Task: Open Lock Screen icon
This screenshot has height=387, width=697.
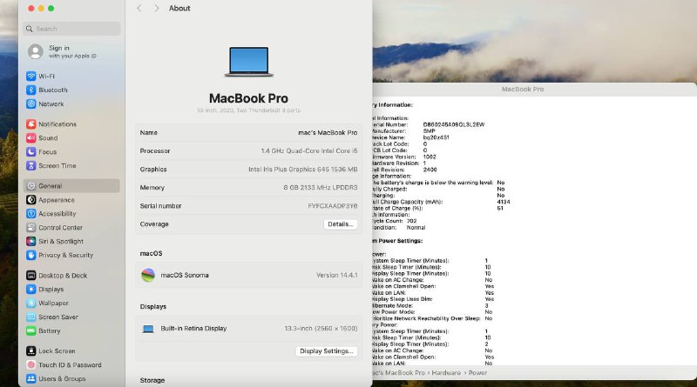Action: click(x=31, y=351)
